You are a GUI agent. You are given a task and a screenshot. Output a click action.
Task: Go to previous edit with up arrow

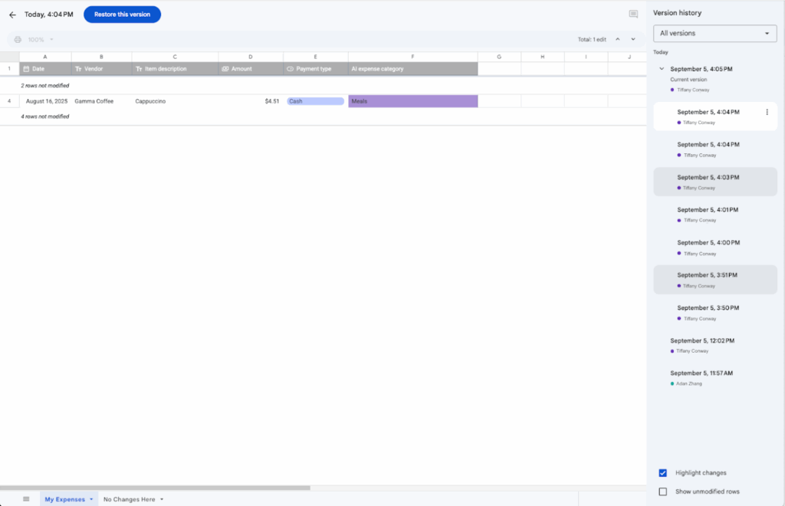click(x=618, y=39)
